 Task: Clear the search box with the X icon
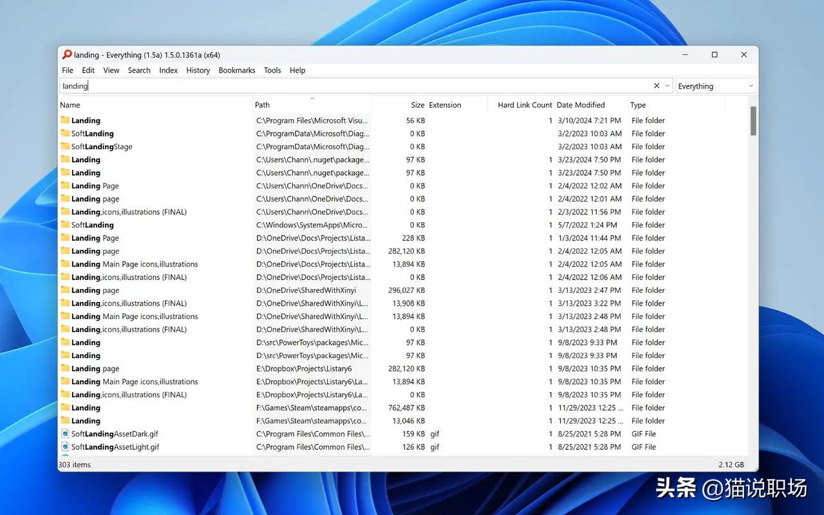click(x=657, y=86)
